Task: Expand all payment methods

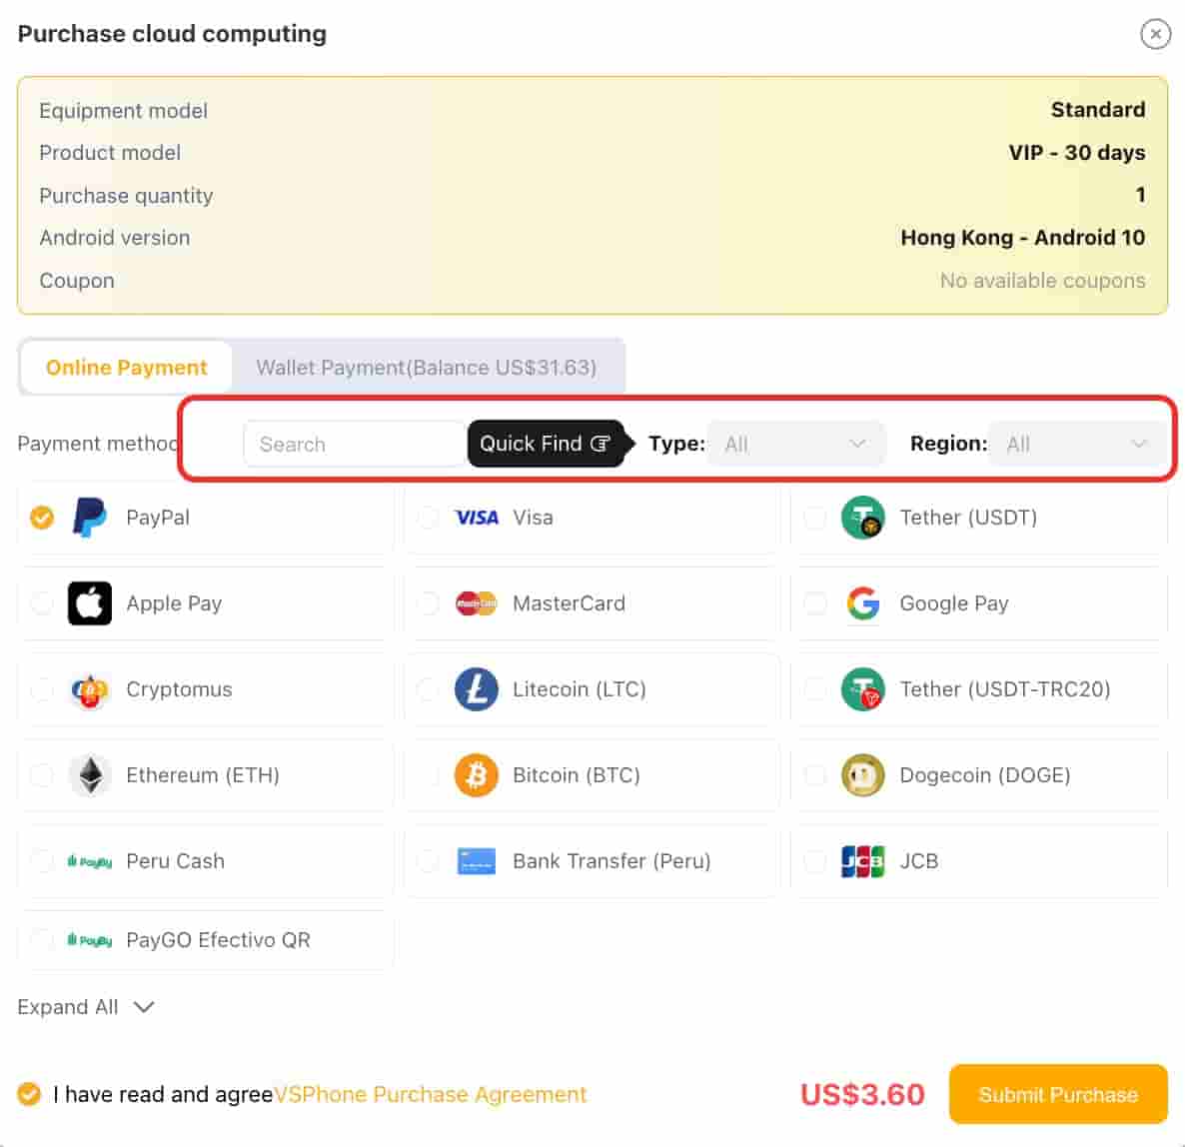Action: pyautogui.click(x=86, y=1007)
